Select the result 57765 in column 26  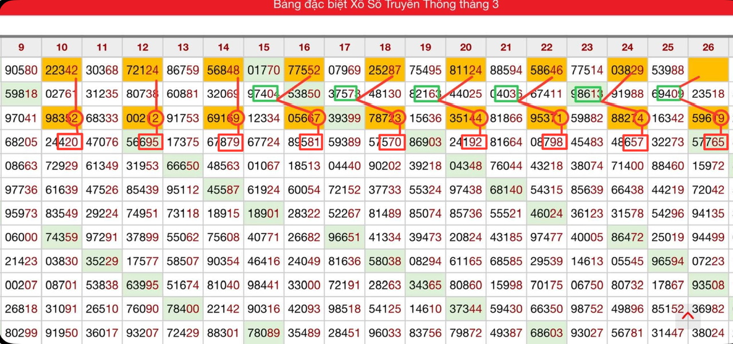[708, 142]
